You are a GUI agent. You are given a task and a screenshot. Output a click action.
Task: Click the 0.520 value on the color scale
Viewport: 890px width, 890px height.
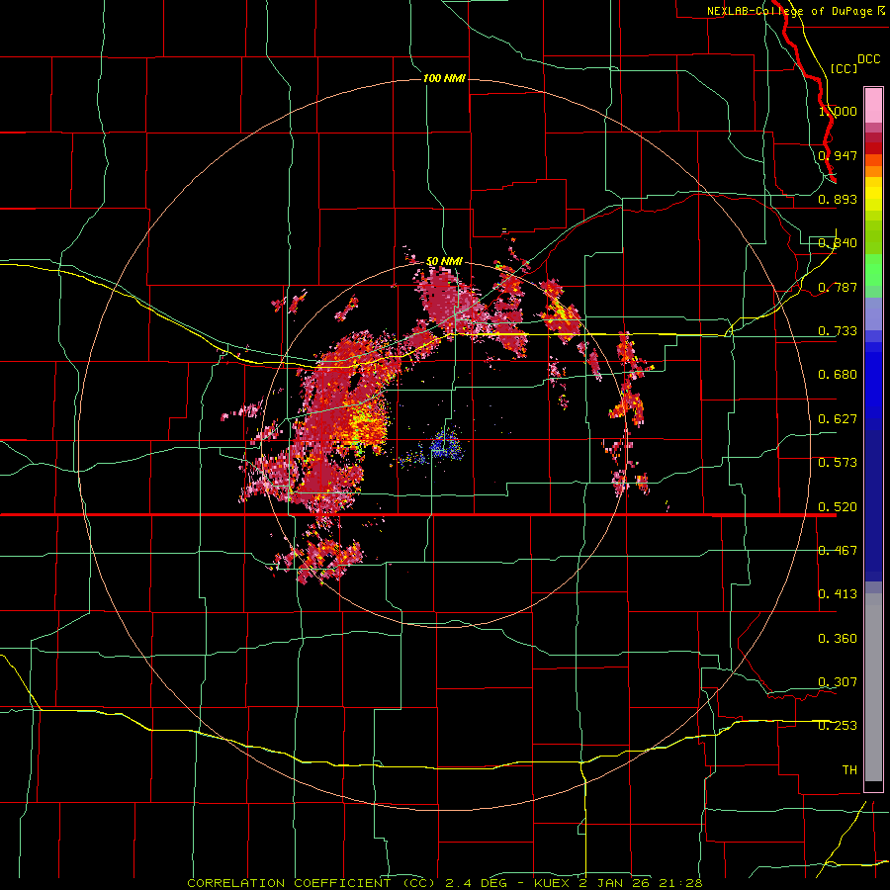pos(838,507)
